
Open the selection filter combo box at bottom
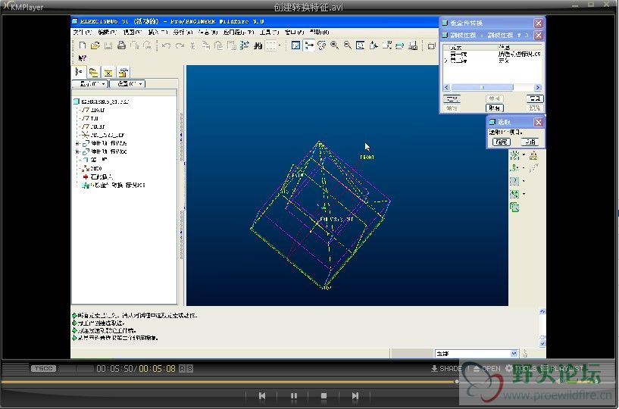pos(476,354)
